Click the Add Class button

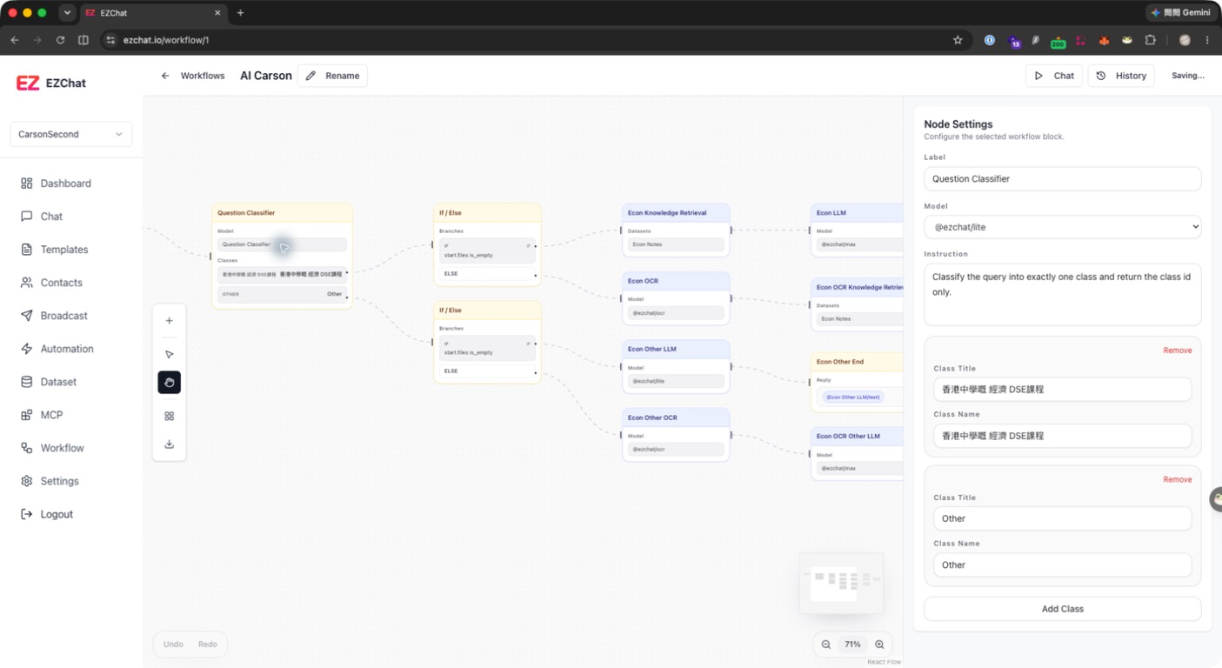pyautogui.click(x=1063, y=609)
